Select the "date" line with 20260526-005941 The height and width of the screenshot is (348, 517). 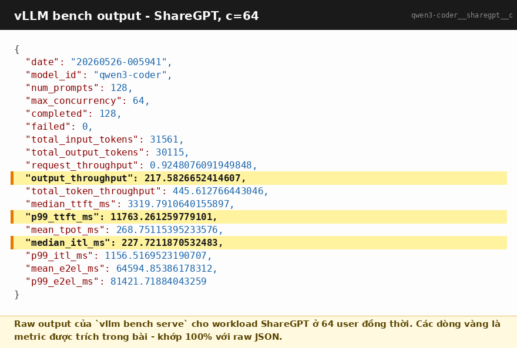[99, 62]
